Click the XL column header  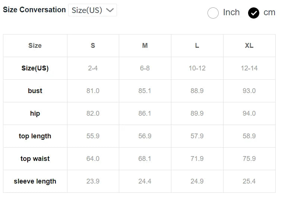249,46
